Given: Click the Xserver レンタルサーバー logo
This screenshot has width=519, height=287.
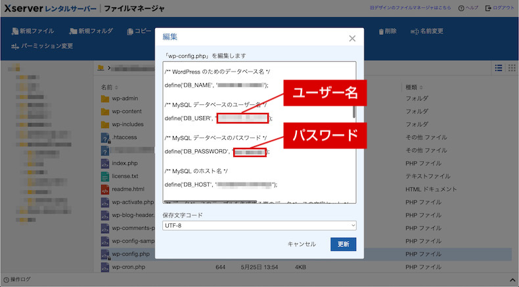Looking at the screenshot, I should pyautogui.click(x=51, y=9).
